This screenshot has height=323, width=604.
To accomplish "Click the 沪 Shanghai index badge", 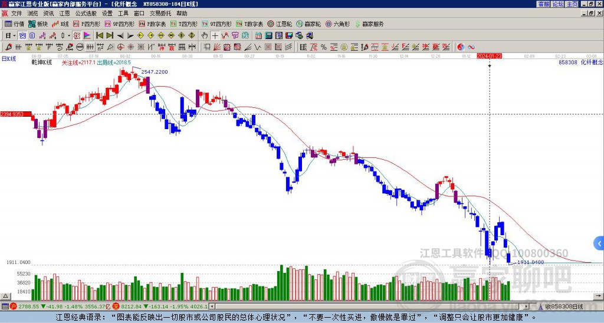I will coord(14,306).
